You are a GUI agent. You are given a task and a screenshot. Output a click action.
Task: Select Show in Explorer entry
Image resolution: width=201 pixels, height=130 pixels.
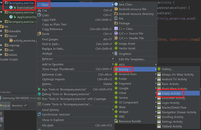[75, 120]
